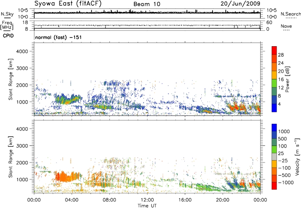Pick the light green segment of Power color bar

pyautogui.click(x=274, y=83)
